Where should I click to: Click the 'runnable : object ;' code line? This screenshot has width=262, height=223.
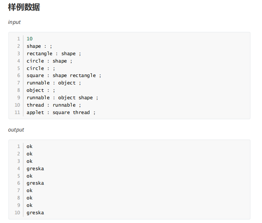pyautogui.click(x=54, y=83)
